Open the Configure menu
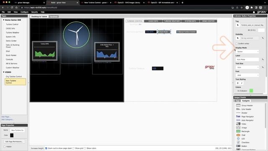The image size is (268, 151). coord(24,12)
